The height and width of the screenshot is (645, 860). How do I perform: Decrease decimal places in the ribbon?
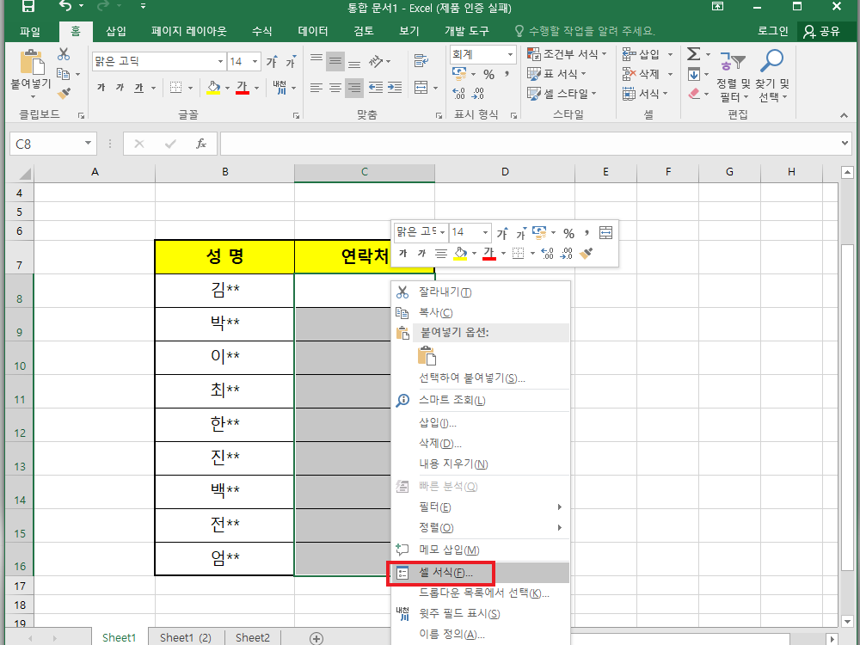tap(477, 94)
